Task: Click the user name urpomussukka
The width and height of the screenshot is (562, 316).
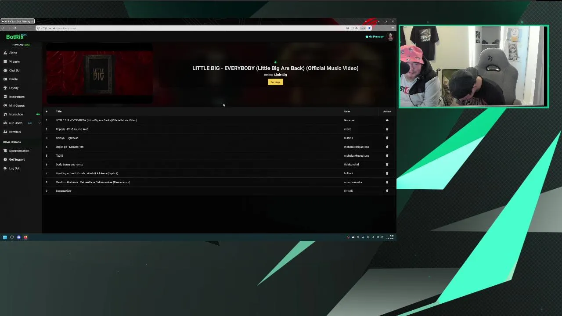Action: 353,182
